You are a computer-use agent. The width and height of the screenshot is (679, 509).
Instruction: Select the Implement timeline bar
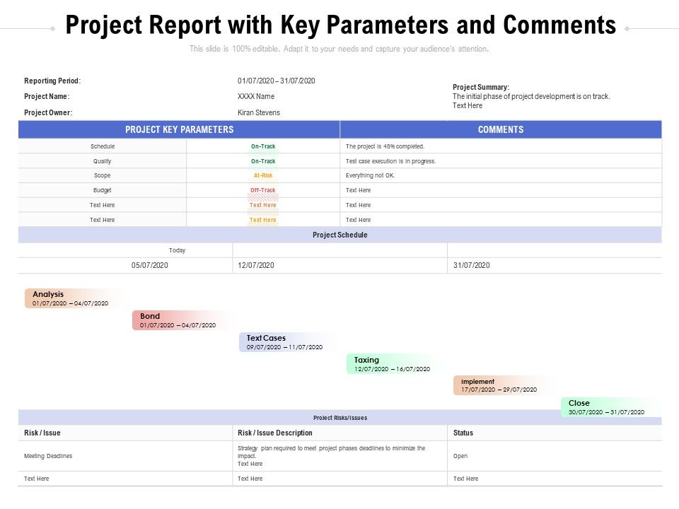[x=499, y=385]
